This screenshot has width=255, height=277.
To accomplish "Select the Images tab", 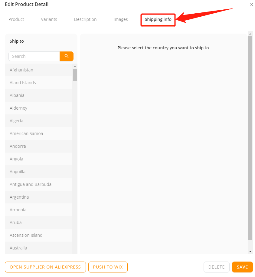I will (120, 19).
